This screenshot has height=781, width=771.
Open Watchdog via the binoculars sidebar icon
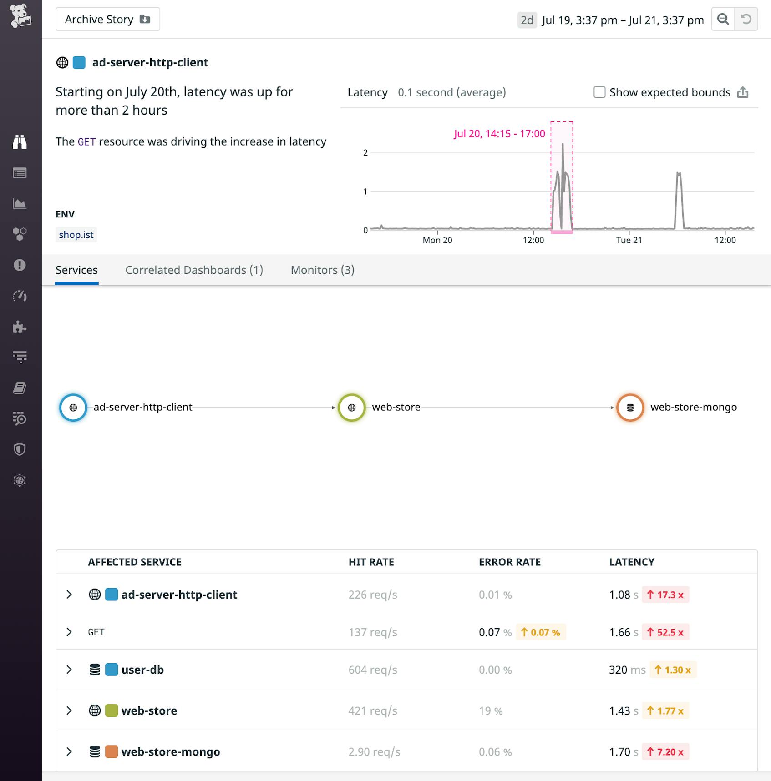[x=20, y=142]
